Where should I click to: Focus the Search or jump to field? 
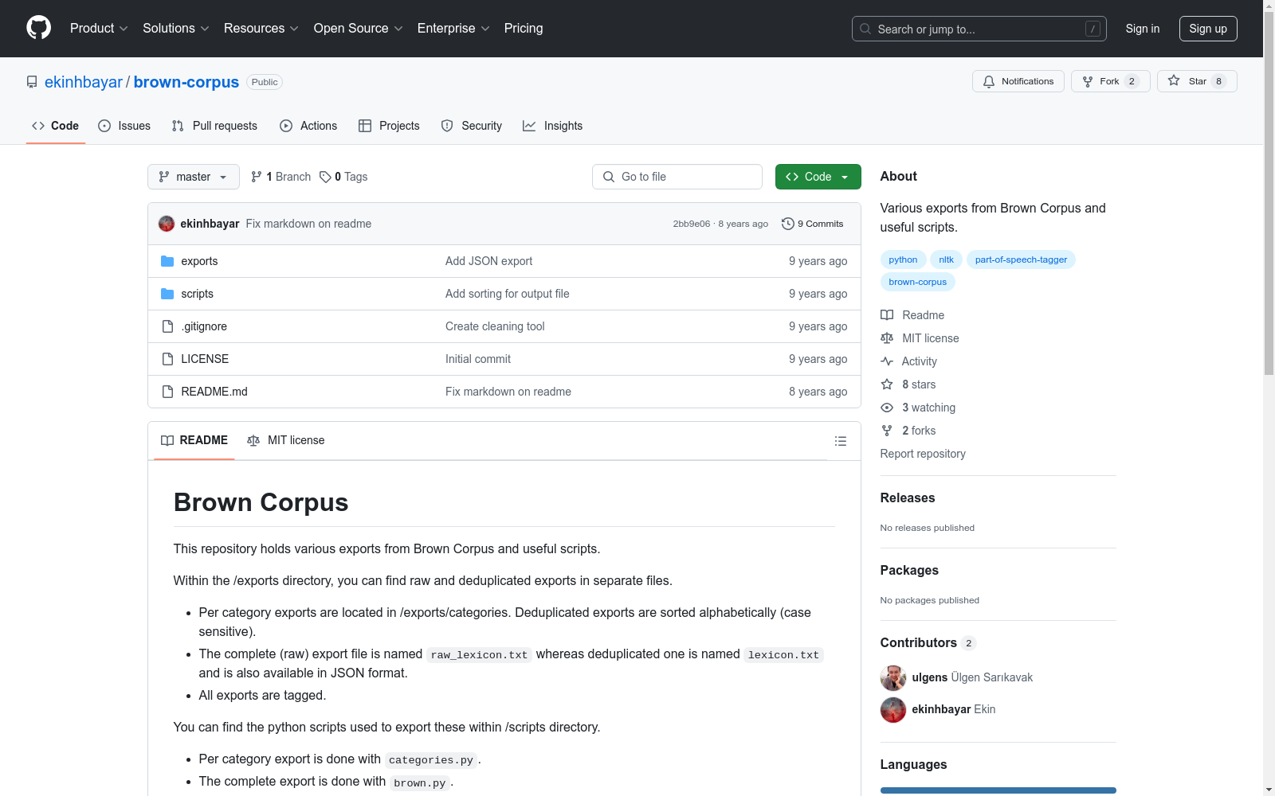(979, 29)
